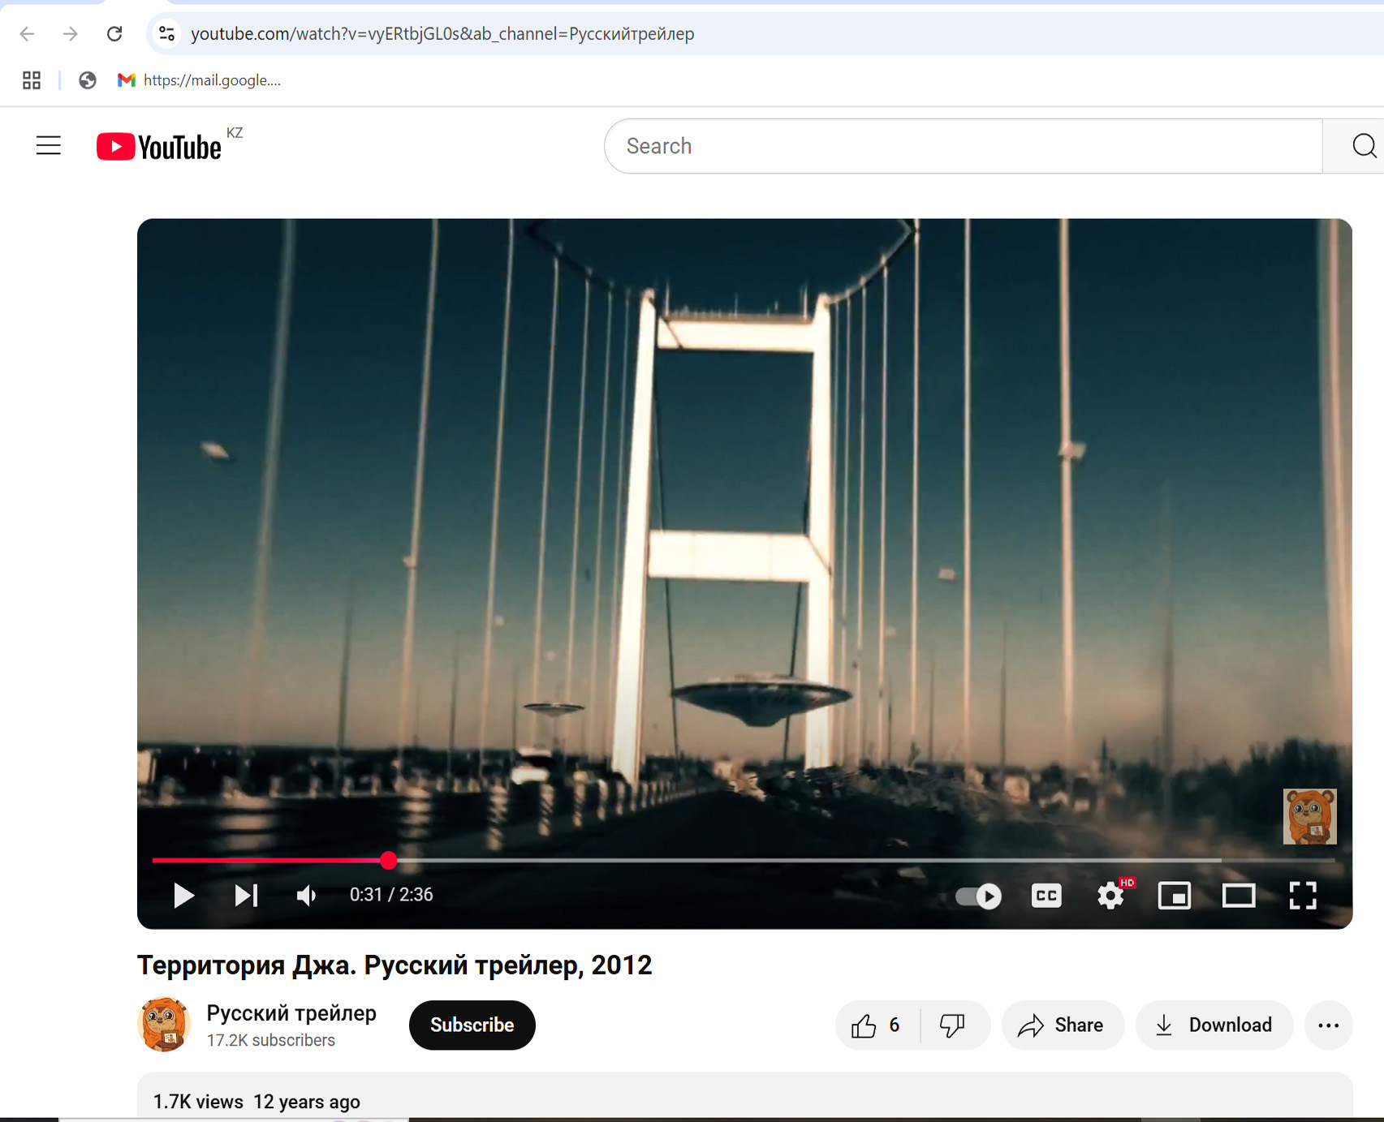Go forward using the browser forward arrow

71,33
